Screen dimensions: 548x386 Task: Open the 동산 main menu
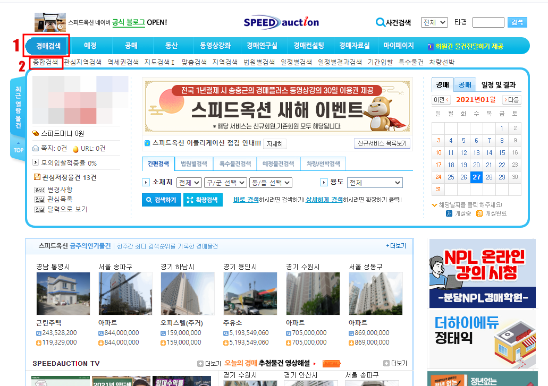point(172,46)
